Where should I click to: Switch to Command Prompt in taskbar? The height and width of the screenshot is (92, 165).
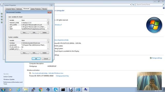point(63,90)
